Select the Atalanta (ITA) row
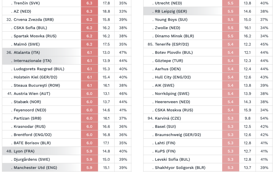This screenshot has height=175, width=273. tap(67, 52)
